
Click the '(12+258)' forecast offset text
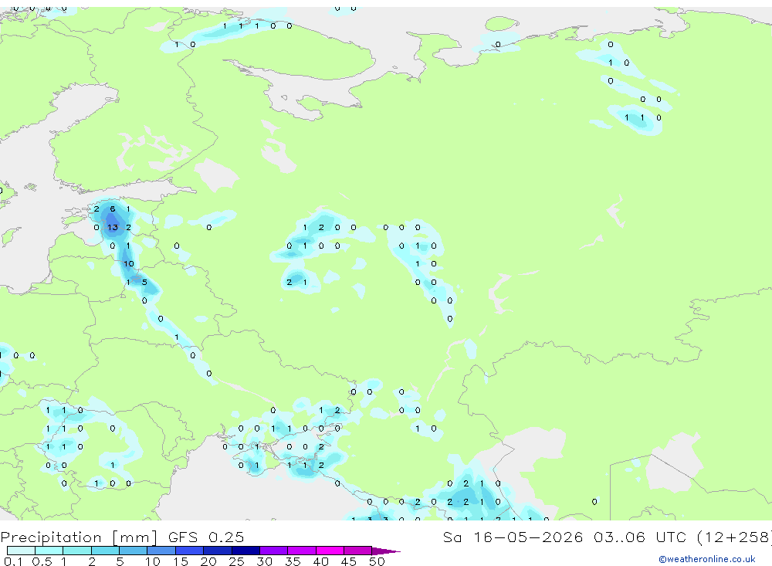tap(734, 537)
